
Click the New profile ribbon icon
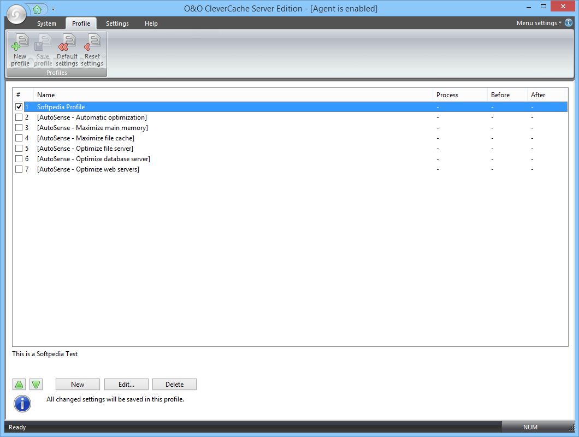click(20, 50)
